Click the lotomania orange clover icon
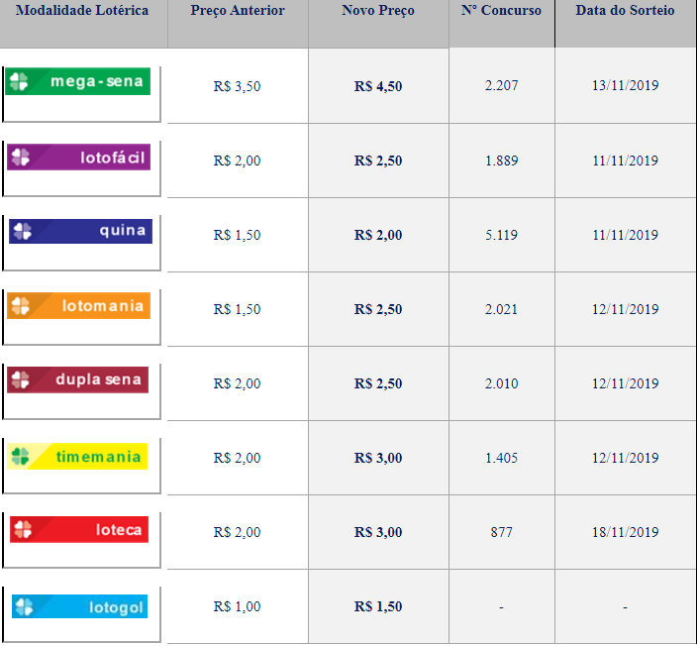This screenshot has height=646, width=698. coord(21,305)
